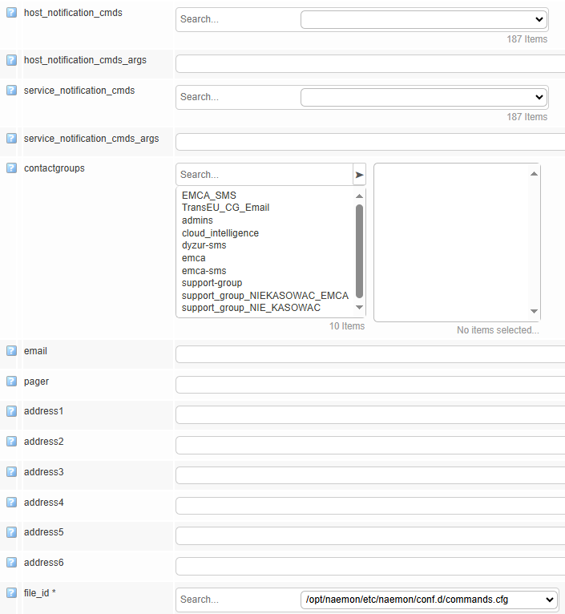Focus the contactgroups search box
The width and height of the screenshot is (565, 614).
coord(264,175)
